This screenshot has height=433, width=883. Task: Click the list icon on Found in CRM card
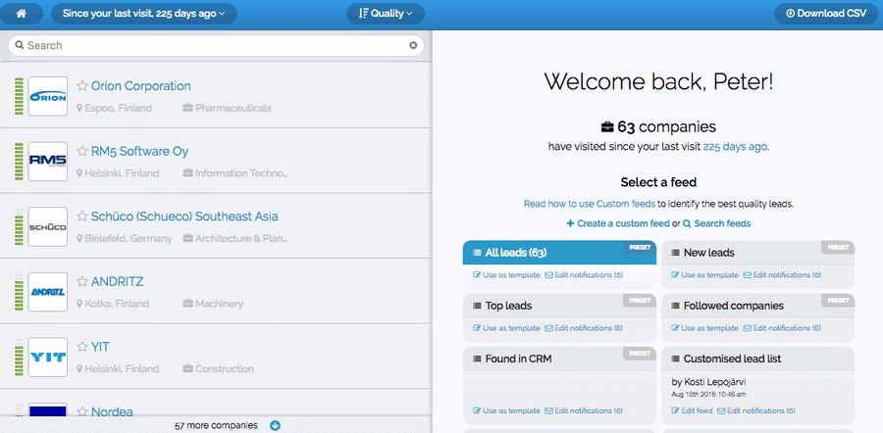[477, 359]
